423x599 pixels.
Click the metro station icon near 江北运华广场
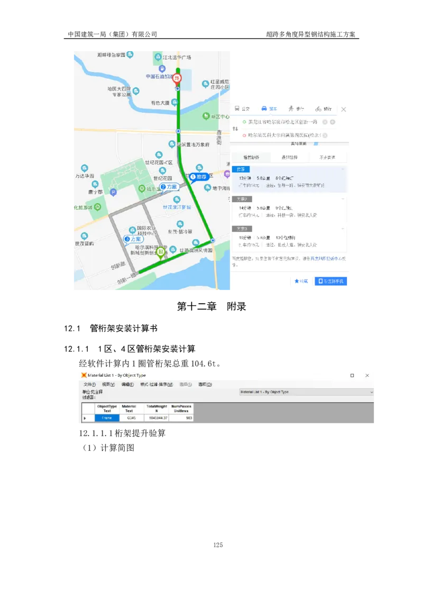tap(157, 57)
